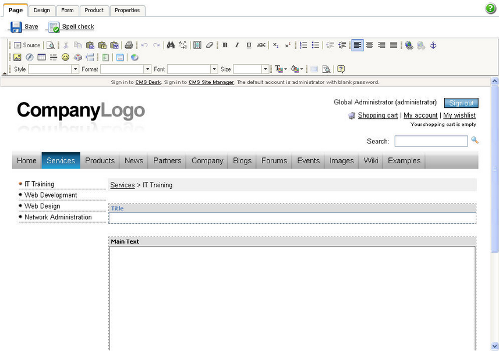
Task: Open the Style dropdown
Action: point(53,69)
